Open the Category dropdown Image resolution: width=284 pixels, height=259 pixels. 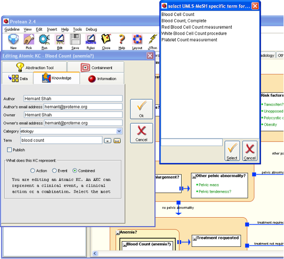click(119, 131)
